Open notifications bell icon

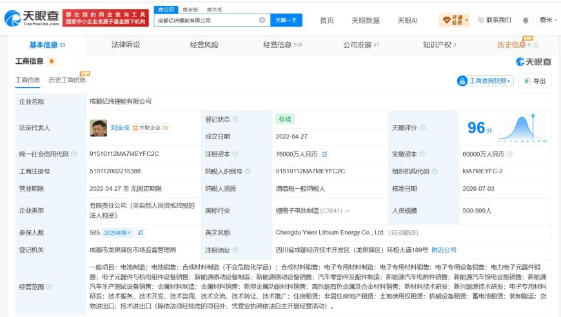point(526,21)
